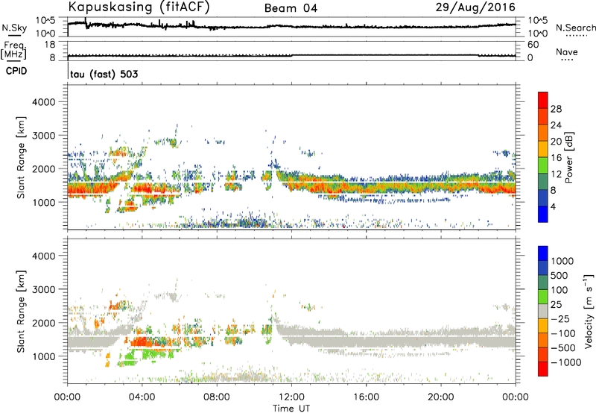Click the '08:00' time axis label
The width and height of the screenshot is (596, 413).
point(217,397)
